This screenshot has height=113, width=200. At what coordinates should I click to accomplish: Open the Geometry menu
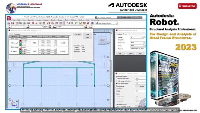point(31,20)
